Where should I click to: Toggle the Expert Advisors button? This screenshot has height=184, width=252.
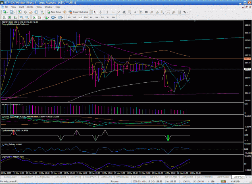coord(79,12)
